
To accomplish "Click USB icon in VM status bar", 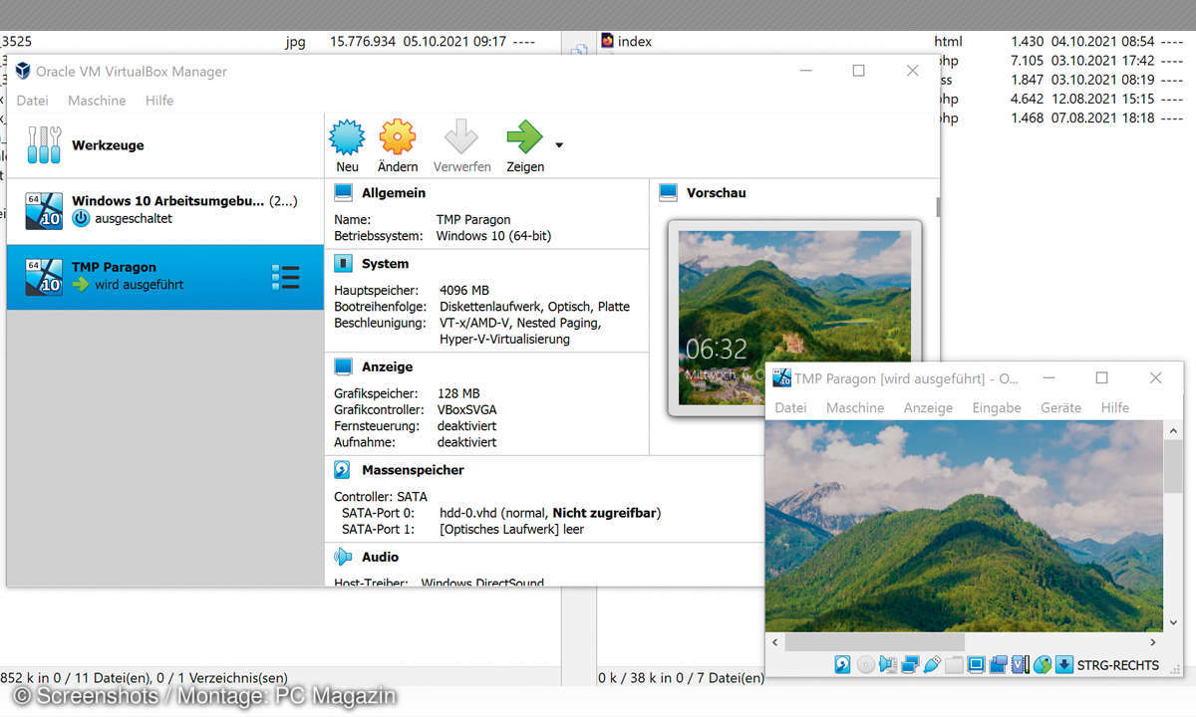I will point(932,664).
